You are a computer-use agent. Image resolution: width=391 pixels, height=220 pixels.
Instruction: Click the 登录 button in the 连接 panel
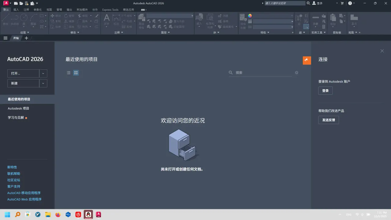point(325,91)
